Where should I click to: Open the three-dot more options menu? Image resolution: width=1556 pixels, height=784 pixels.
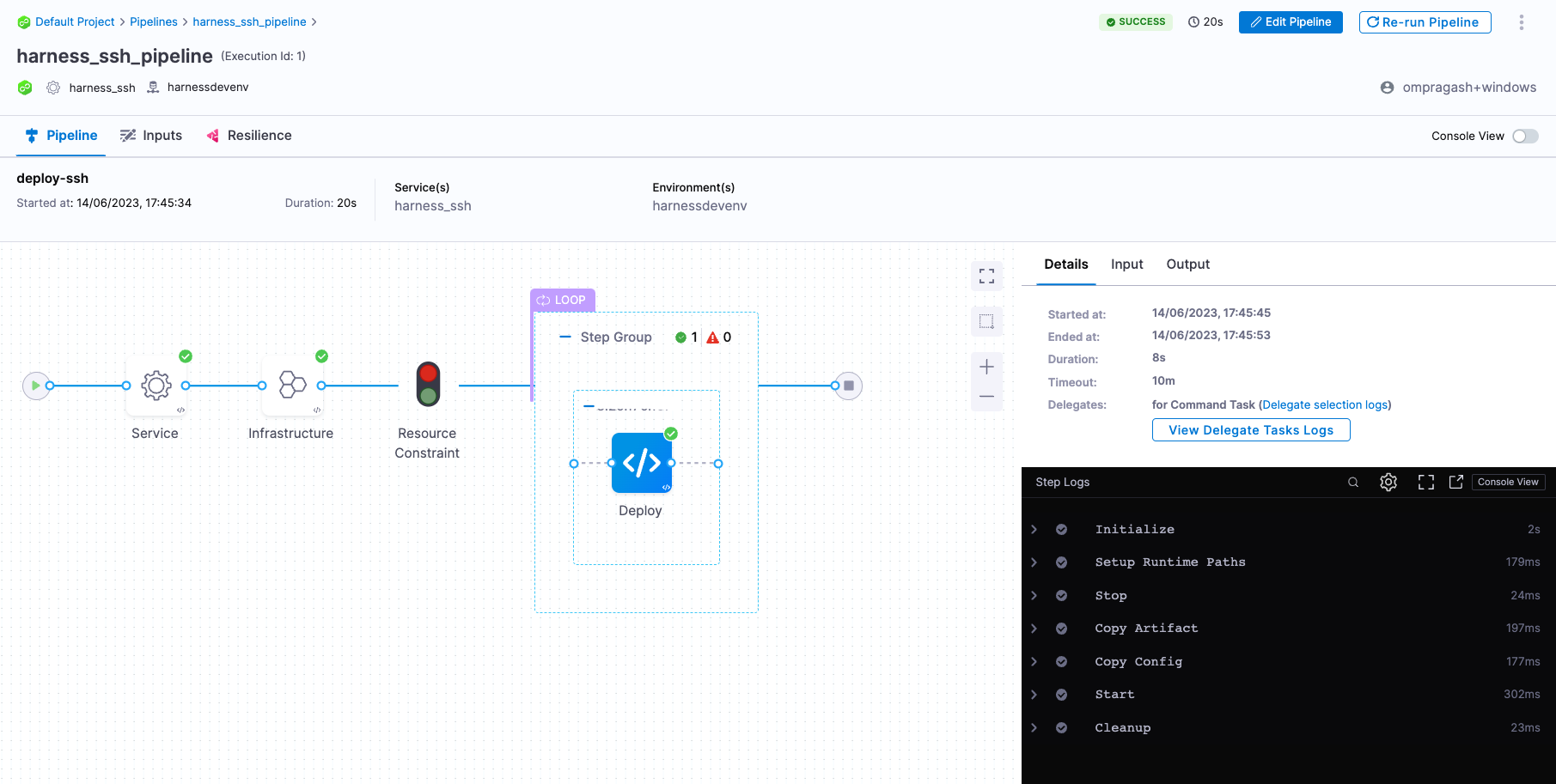pyautogui.click(x=1521, y=22)
